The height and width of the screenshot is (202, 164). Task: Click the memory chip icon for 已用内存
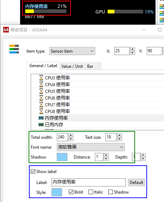pyautogui.click(x=41, y=125)
